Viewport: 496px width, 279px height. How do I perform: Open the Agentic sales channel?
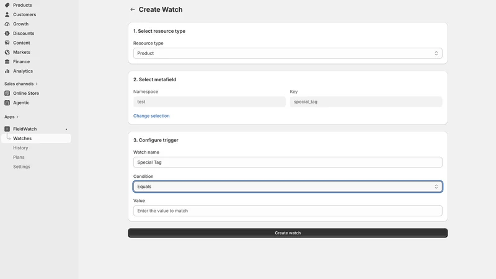click(21, 103)
